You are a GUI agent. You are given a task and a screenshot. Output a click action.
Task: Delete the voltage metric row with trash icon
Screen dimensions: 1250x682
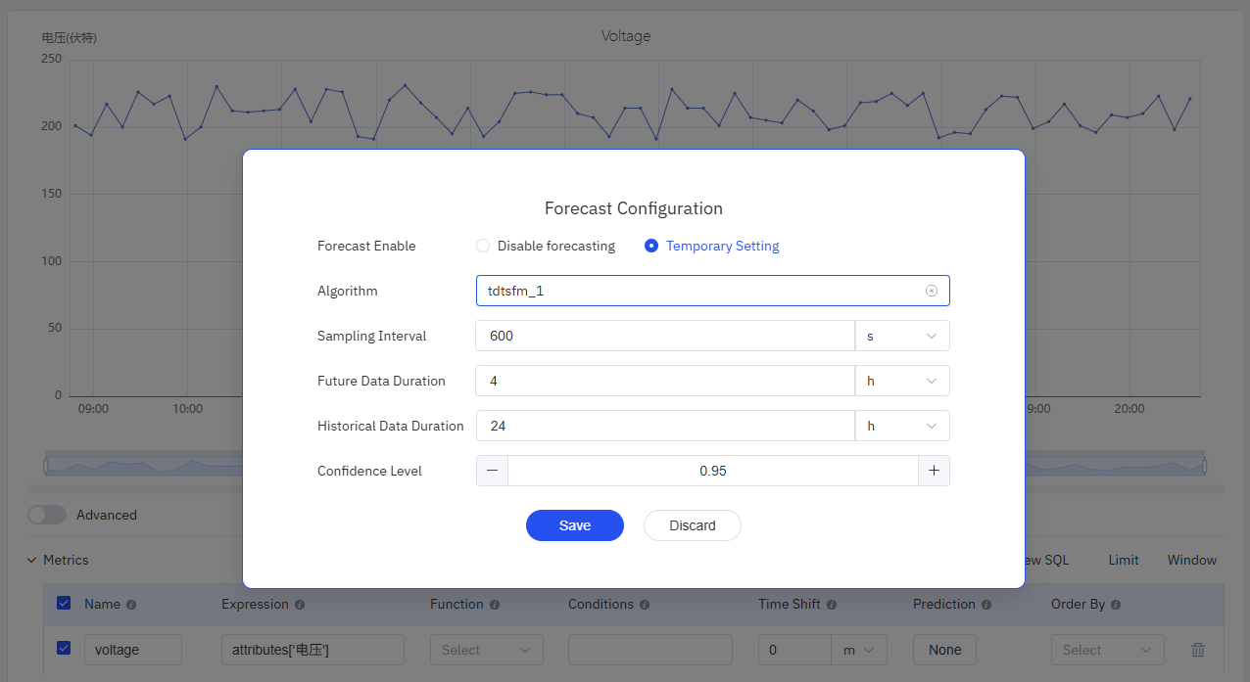pos(1197,650)
